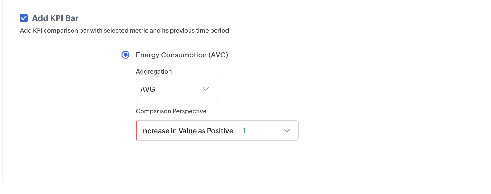Viewport: 491px width, 194px height.
Task: Click the chevron in Comparison Perspective dropdown
Action: point(287,131)
